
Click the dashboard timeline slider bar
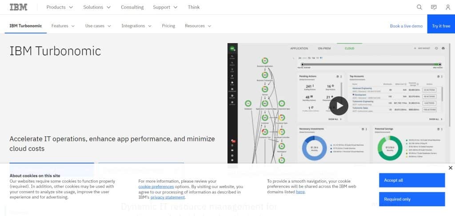click(x=371, y=64)
